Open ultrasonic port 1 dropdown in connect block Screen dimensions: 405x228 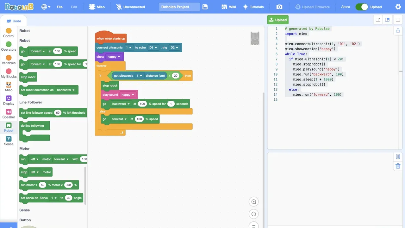[129, 47]
